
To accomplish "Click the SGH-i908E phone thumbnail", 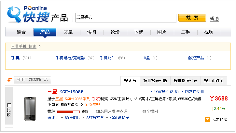I will pos(30,109).
